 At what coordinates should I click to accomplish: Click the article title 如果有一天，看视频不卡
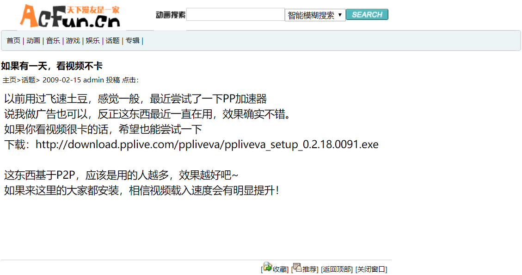pyautogui.click(x=52, y=66)
